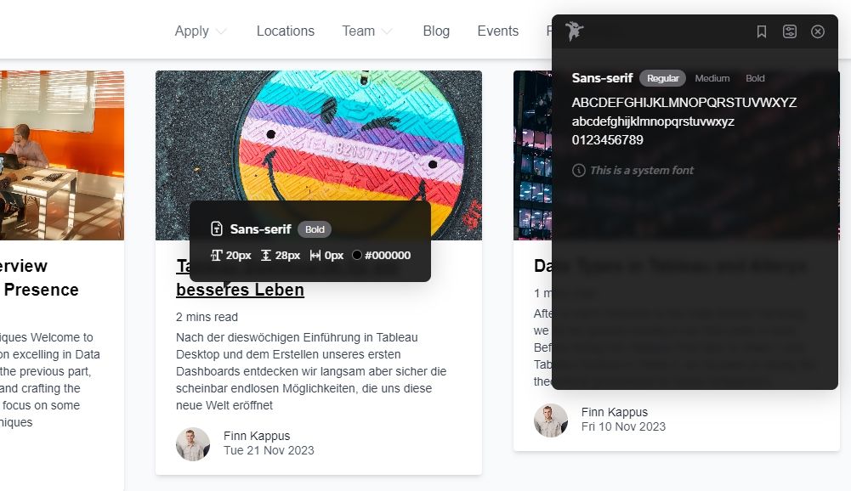
Task: Click the bird logo in the extension panel
Action: (x=574, y=31)
